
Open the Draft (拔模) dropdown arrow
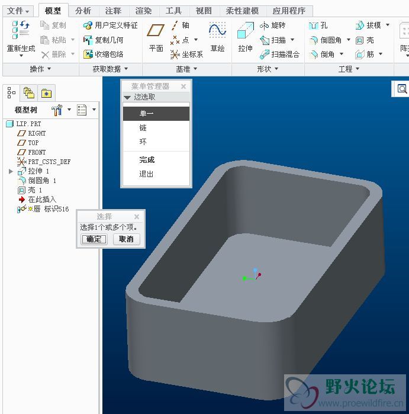(x=388, y=25)
